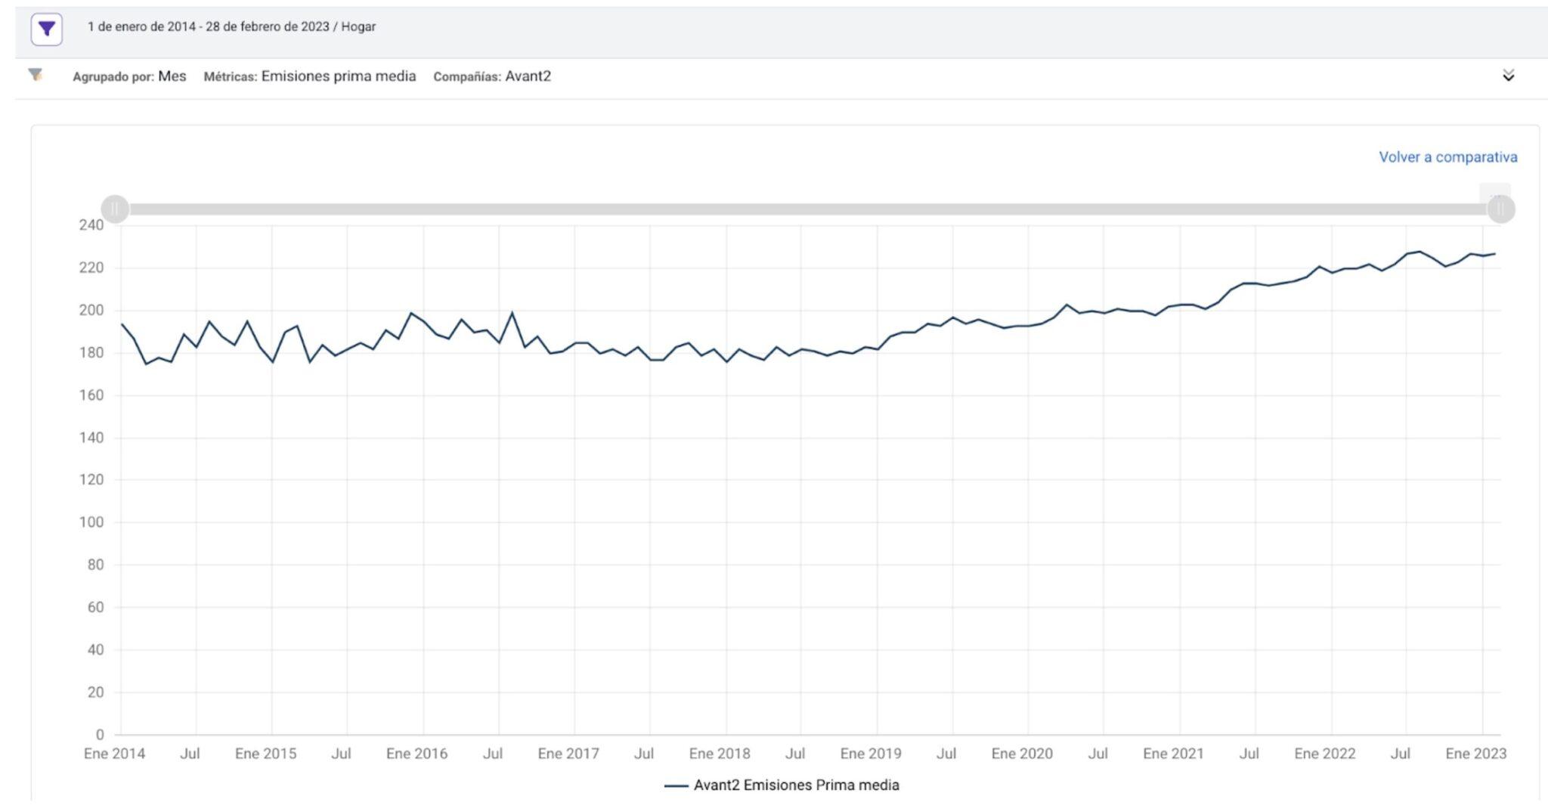Screen dimensions: 1548x808
Task: Click the 'Ene 2021' x-axis label
Action: click(x=1173, y=754)
